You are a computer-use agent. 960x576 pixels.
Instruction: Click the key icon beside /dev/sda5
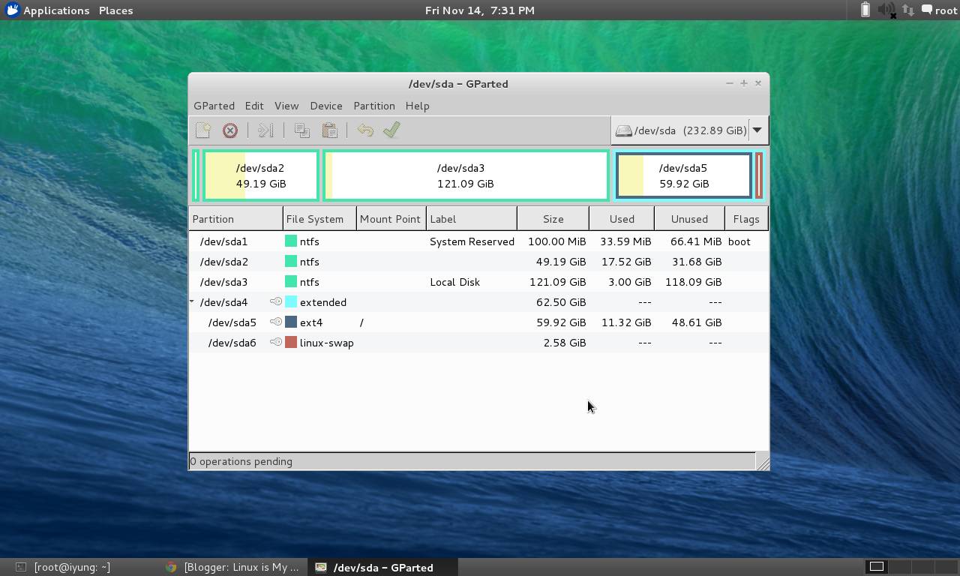276,322
